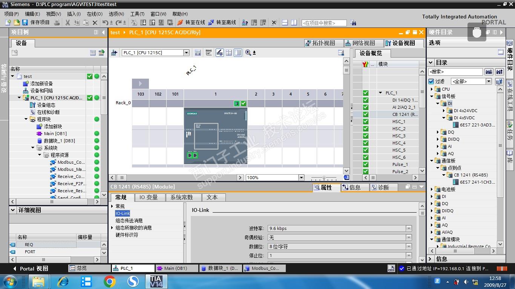Click the project search input field
This screenshot has height=289, width=515.
coord(324,23)
